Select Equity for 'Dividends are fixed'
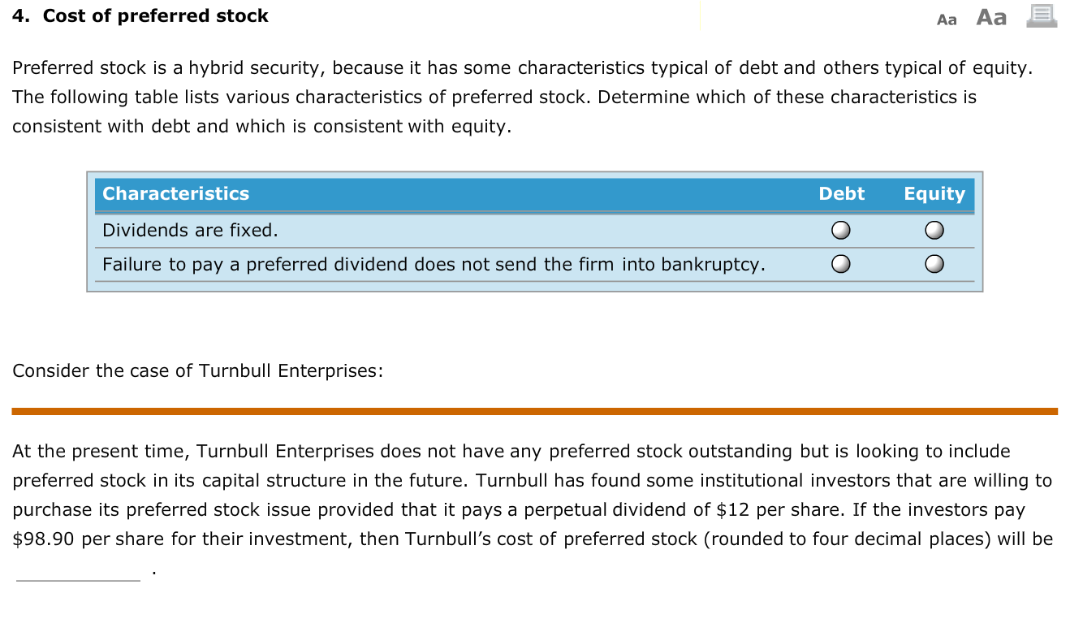The height and width of the screenshot is (619, 1083). click(934, 230)
